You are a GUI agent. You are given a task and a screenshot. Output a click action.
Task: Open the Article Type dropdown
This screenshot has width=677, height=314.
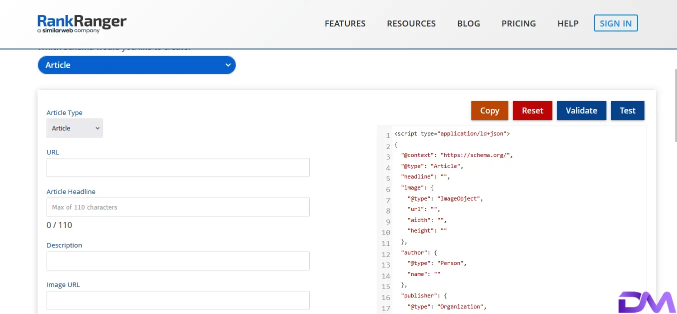pos(75,128)
